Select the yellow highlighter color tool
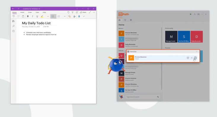The image size is (217, 117). tap(42, 16)
